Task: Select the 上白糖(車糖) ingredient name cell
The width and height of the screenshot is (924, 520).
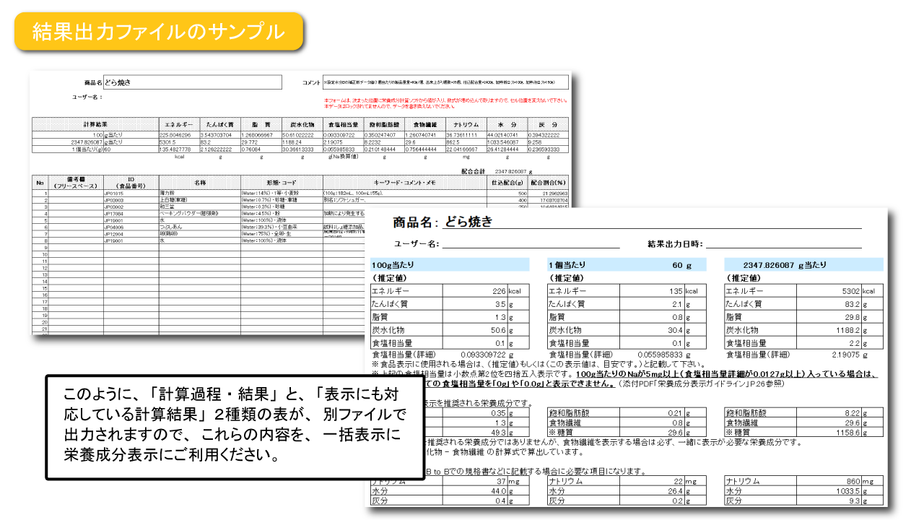Action: [199, 200]
